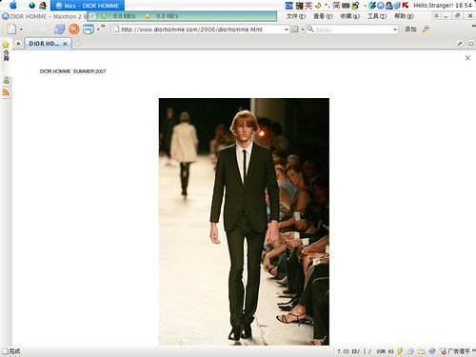Refresh the current page
Image resolution: width=476 pixels, height=357 pixels.
(x=59, y=30)
